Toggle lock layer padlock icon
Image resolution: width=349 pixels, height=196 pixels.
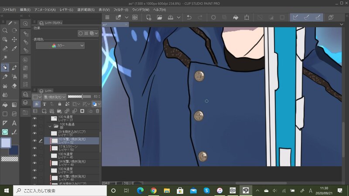59,104
